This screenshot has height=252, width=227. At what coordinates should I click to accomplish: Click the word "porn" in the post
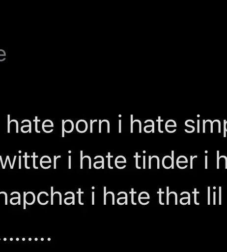point(85,126)
